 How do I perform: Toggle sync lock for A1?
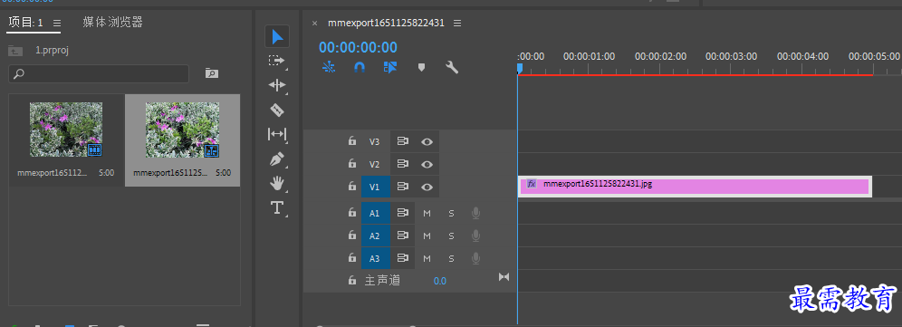pyautogui.click(x=403, y=213)
